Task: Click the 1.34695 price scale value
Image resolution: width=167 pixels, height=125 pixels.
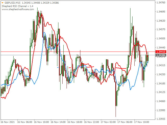Action: (x=161, y=11)
